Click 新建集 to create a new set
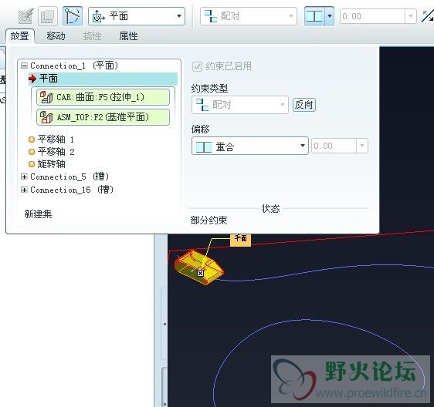Viewport: 434px width, 407px height. [38, 214]
